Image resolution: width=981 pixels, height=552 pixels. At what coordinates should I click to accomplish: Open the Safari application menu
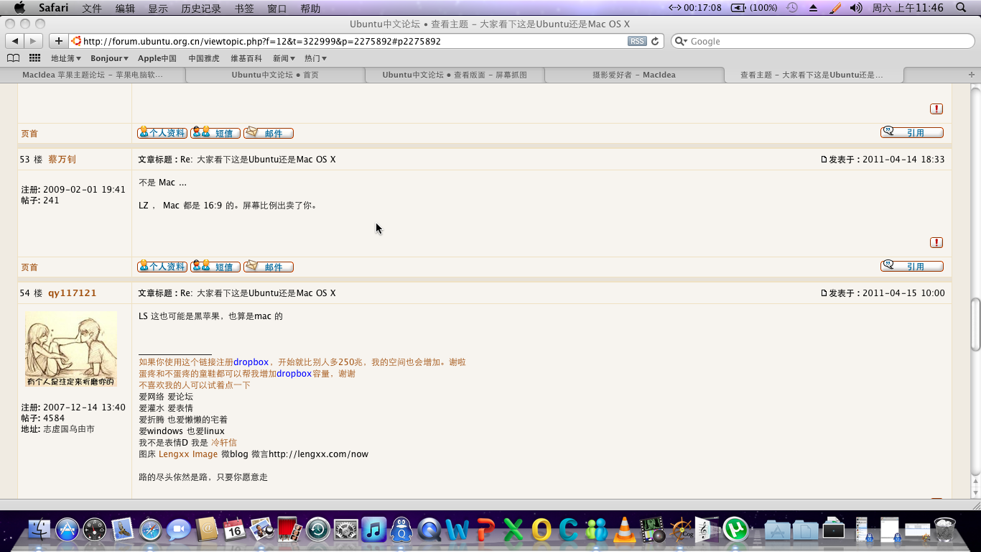point(54,8)
